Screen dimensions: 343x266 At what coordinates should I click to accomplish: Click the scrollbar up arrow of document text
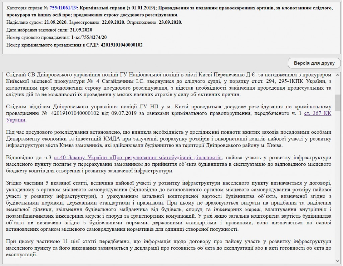pos(338,74)
